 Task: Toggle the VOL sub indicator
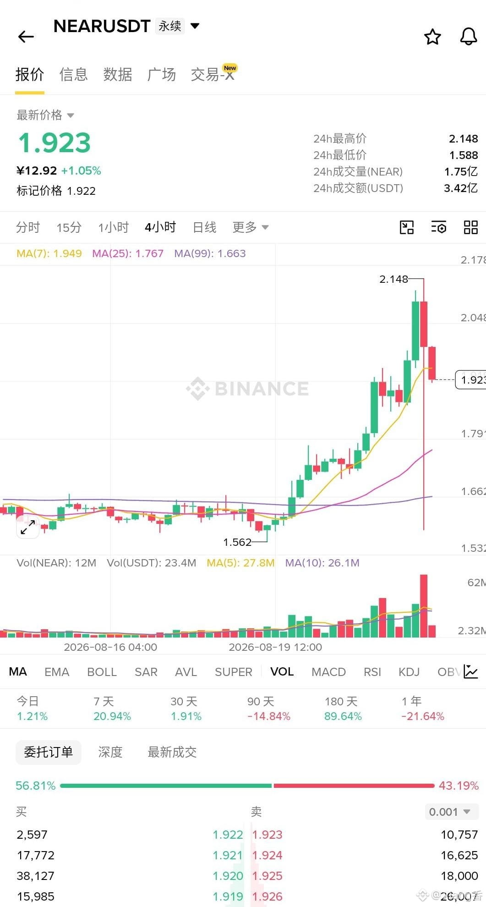282,672
